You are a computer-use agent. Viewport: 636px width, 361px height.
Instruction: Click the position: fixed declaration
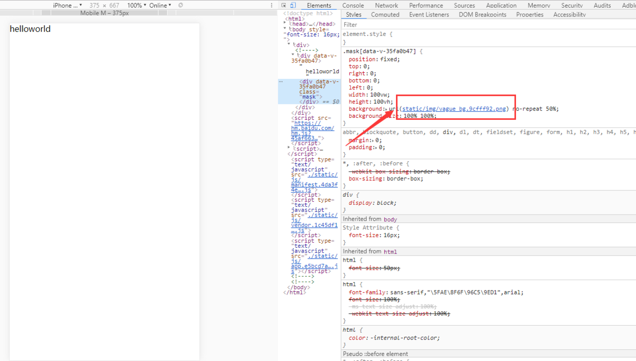(374, 59)
